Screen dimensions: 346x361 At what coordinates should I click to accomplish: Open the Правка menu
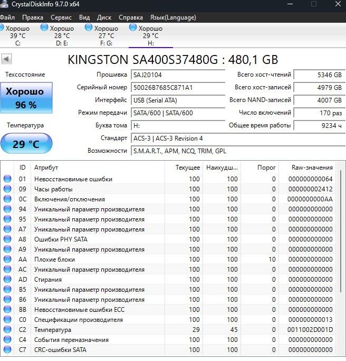[33, 17]
